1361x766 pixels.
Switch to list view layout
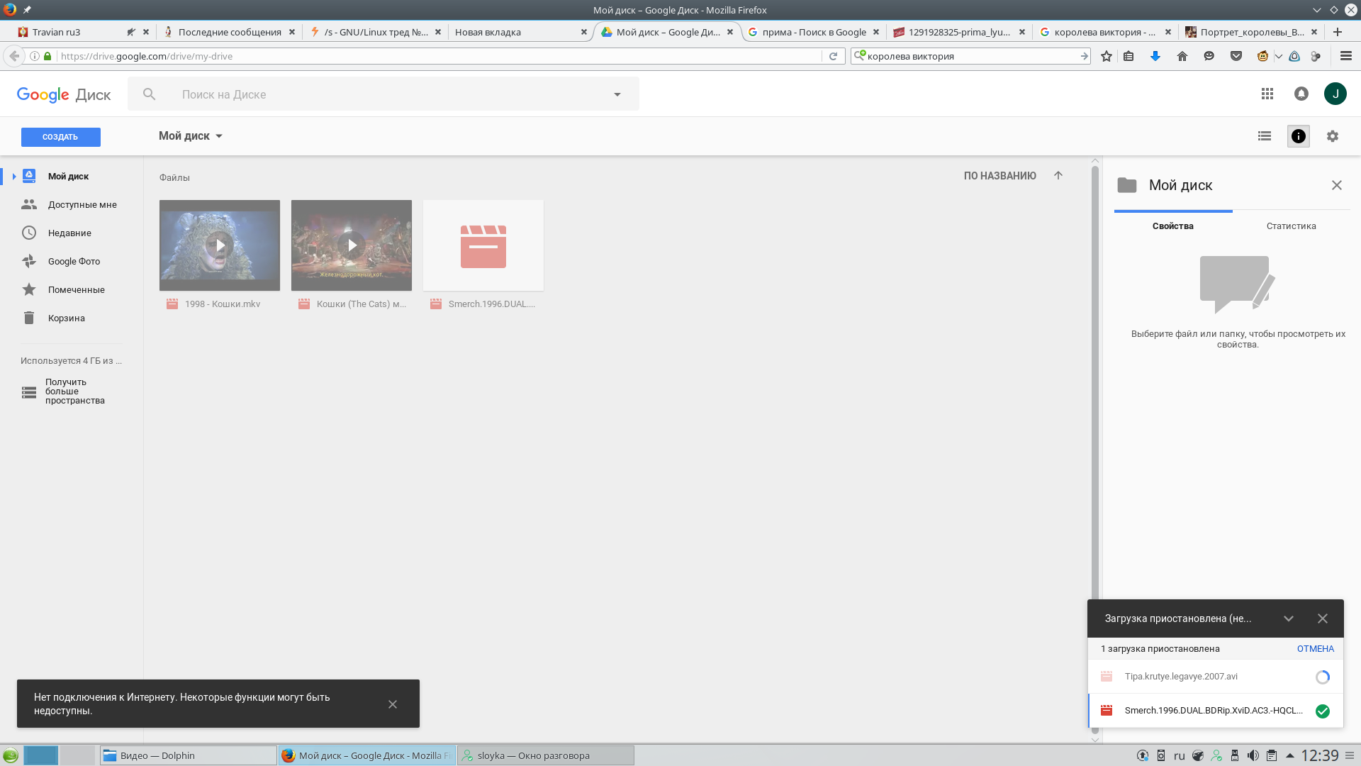(x=1265, y=136)
